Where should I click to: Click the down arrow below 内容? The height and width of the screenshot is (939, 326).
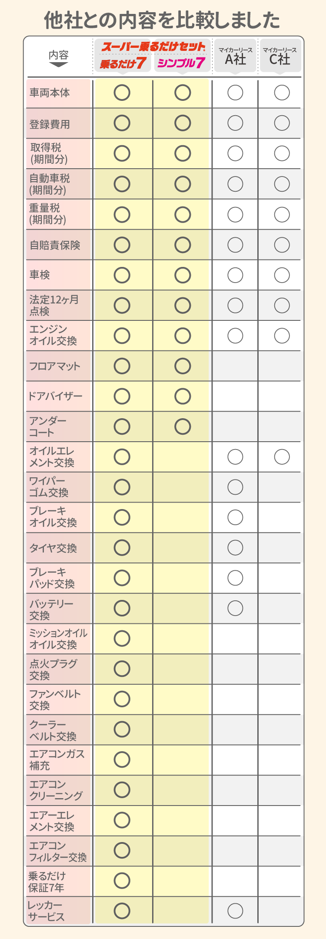click(x=58, y=65)
